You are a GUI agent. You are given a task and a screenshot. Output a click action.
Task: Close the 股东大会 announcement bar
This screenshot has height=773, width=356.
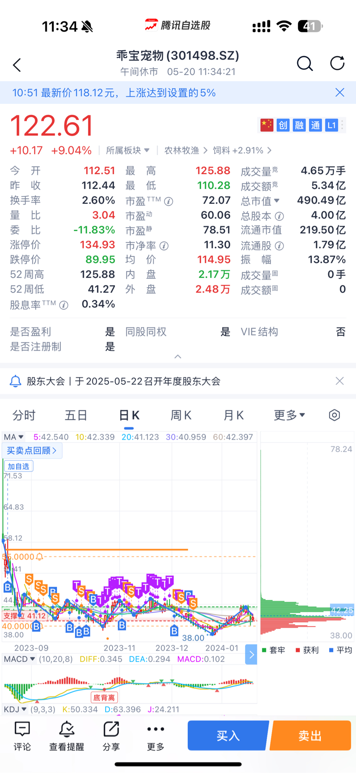[x=340, y=381]
